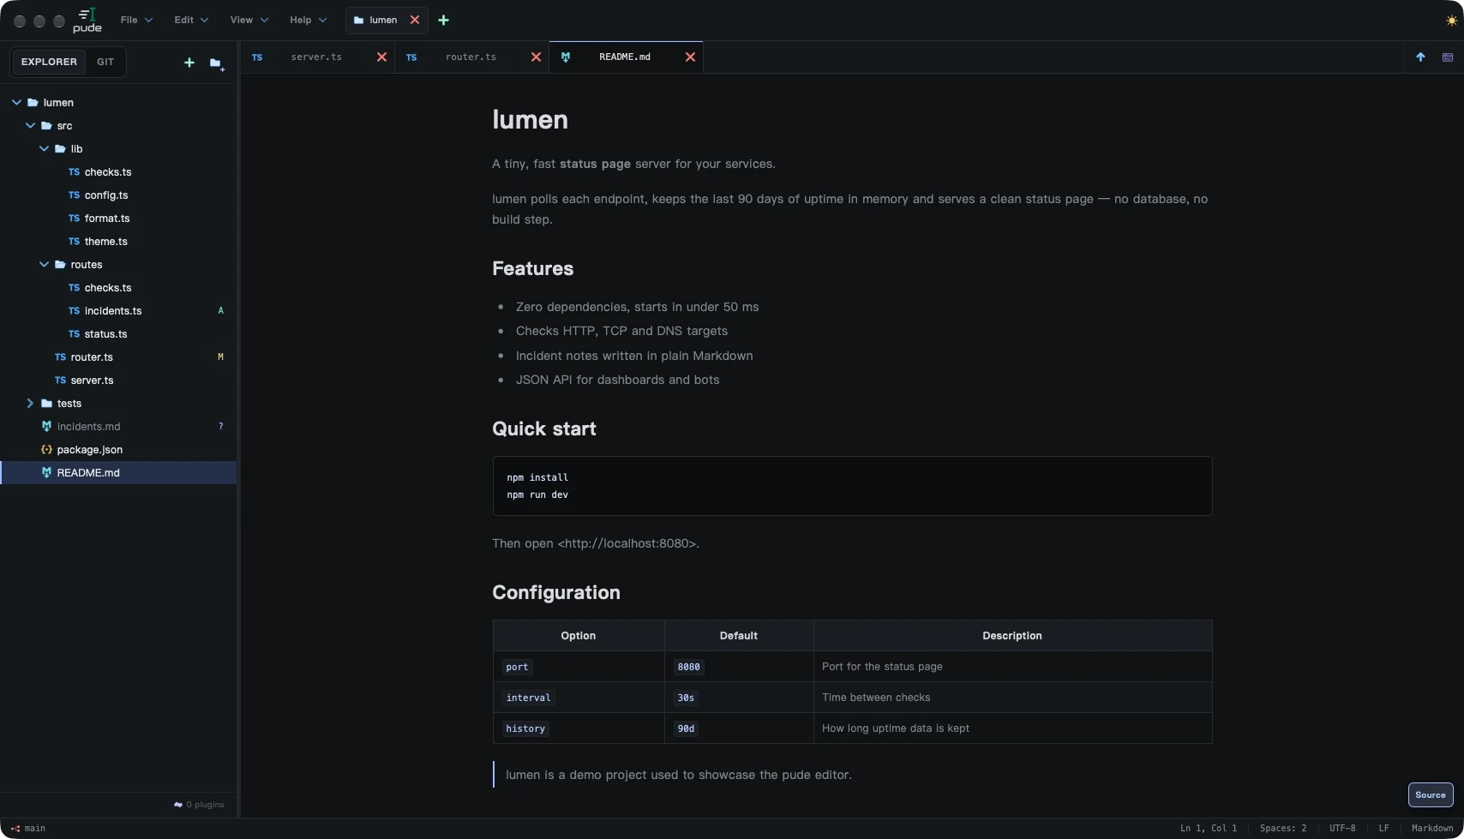The height and width of the screenshot is (839, 1464).
Task: Collapse the routes folder chevron
Action: [44, 265]
